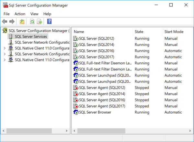Click the SQL Server Browser gear icon
Viewport: 194px width, 142px height.
point(76,112)
